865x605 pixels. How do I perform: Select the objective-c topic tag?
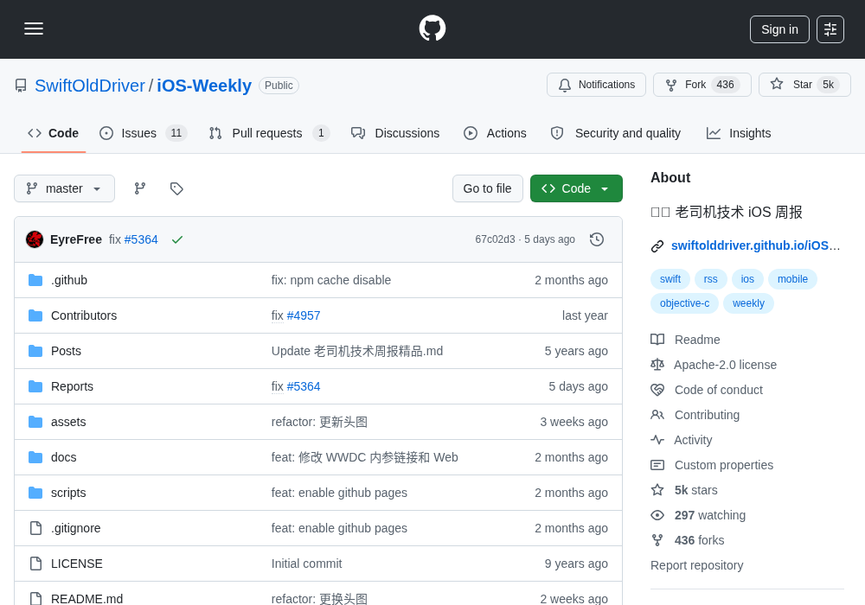684,303
